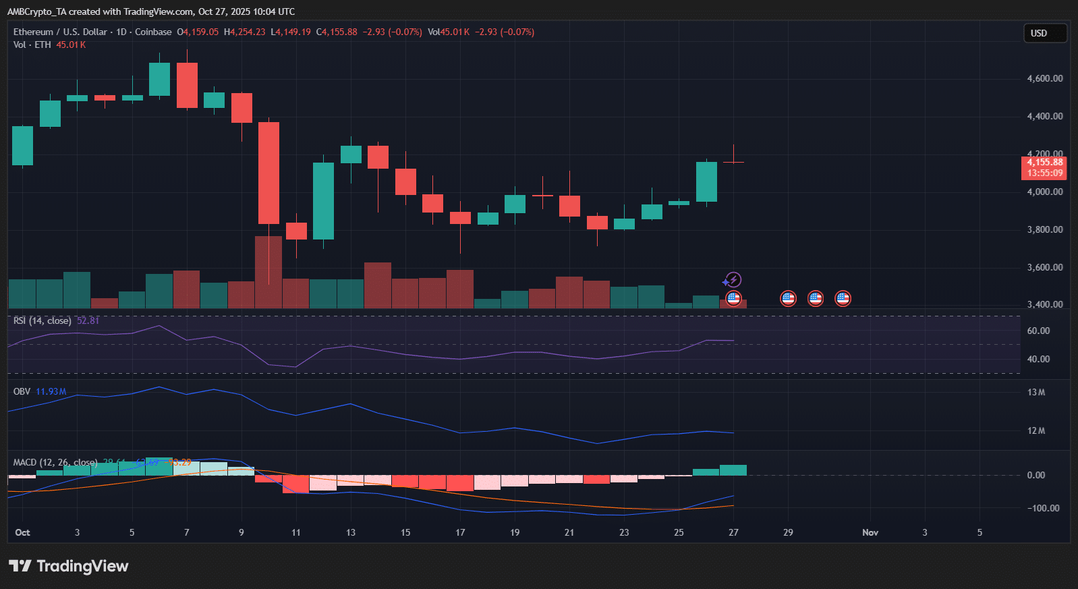Select the MACD (12, 26, close) indicator label
Screen dimensions: 1078x589
point(55,462)
